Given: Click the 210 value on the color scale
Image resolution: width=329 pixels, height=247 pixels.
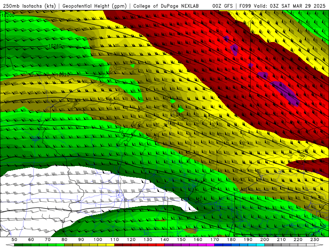Looking at the screenshot, I should (x=281, y=240).
